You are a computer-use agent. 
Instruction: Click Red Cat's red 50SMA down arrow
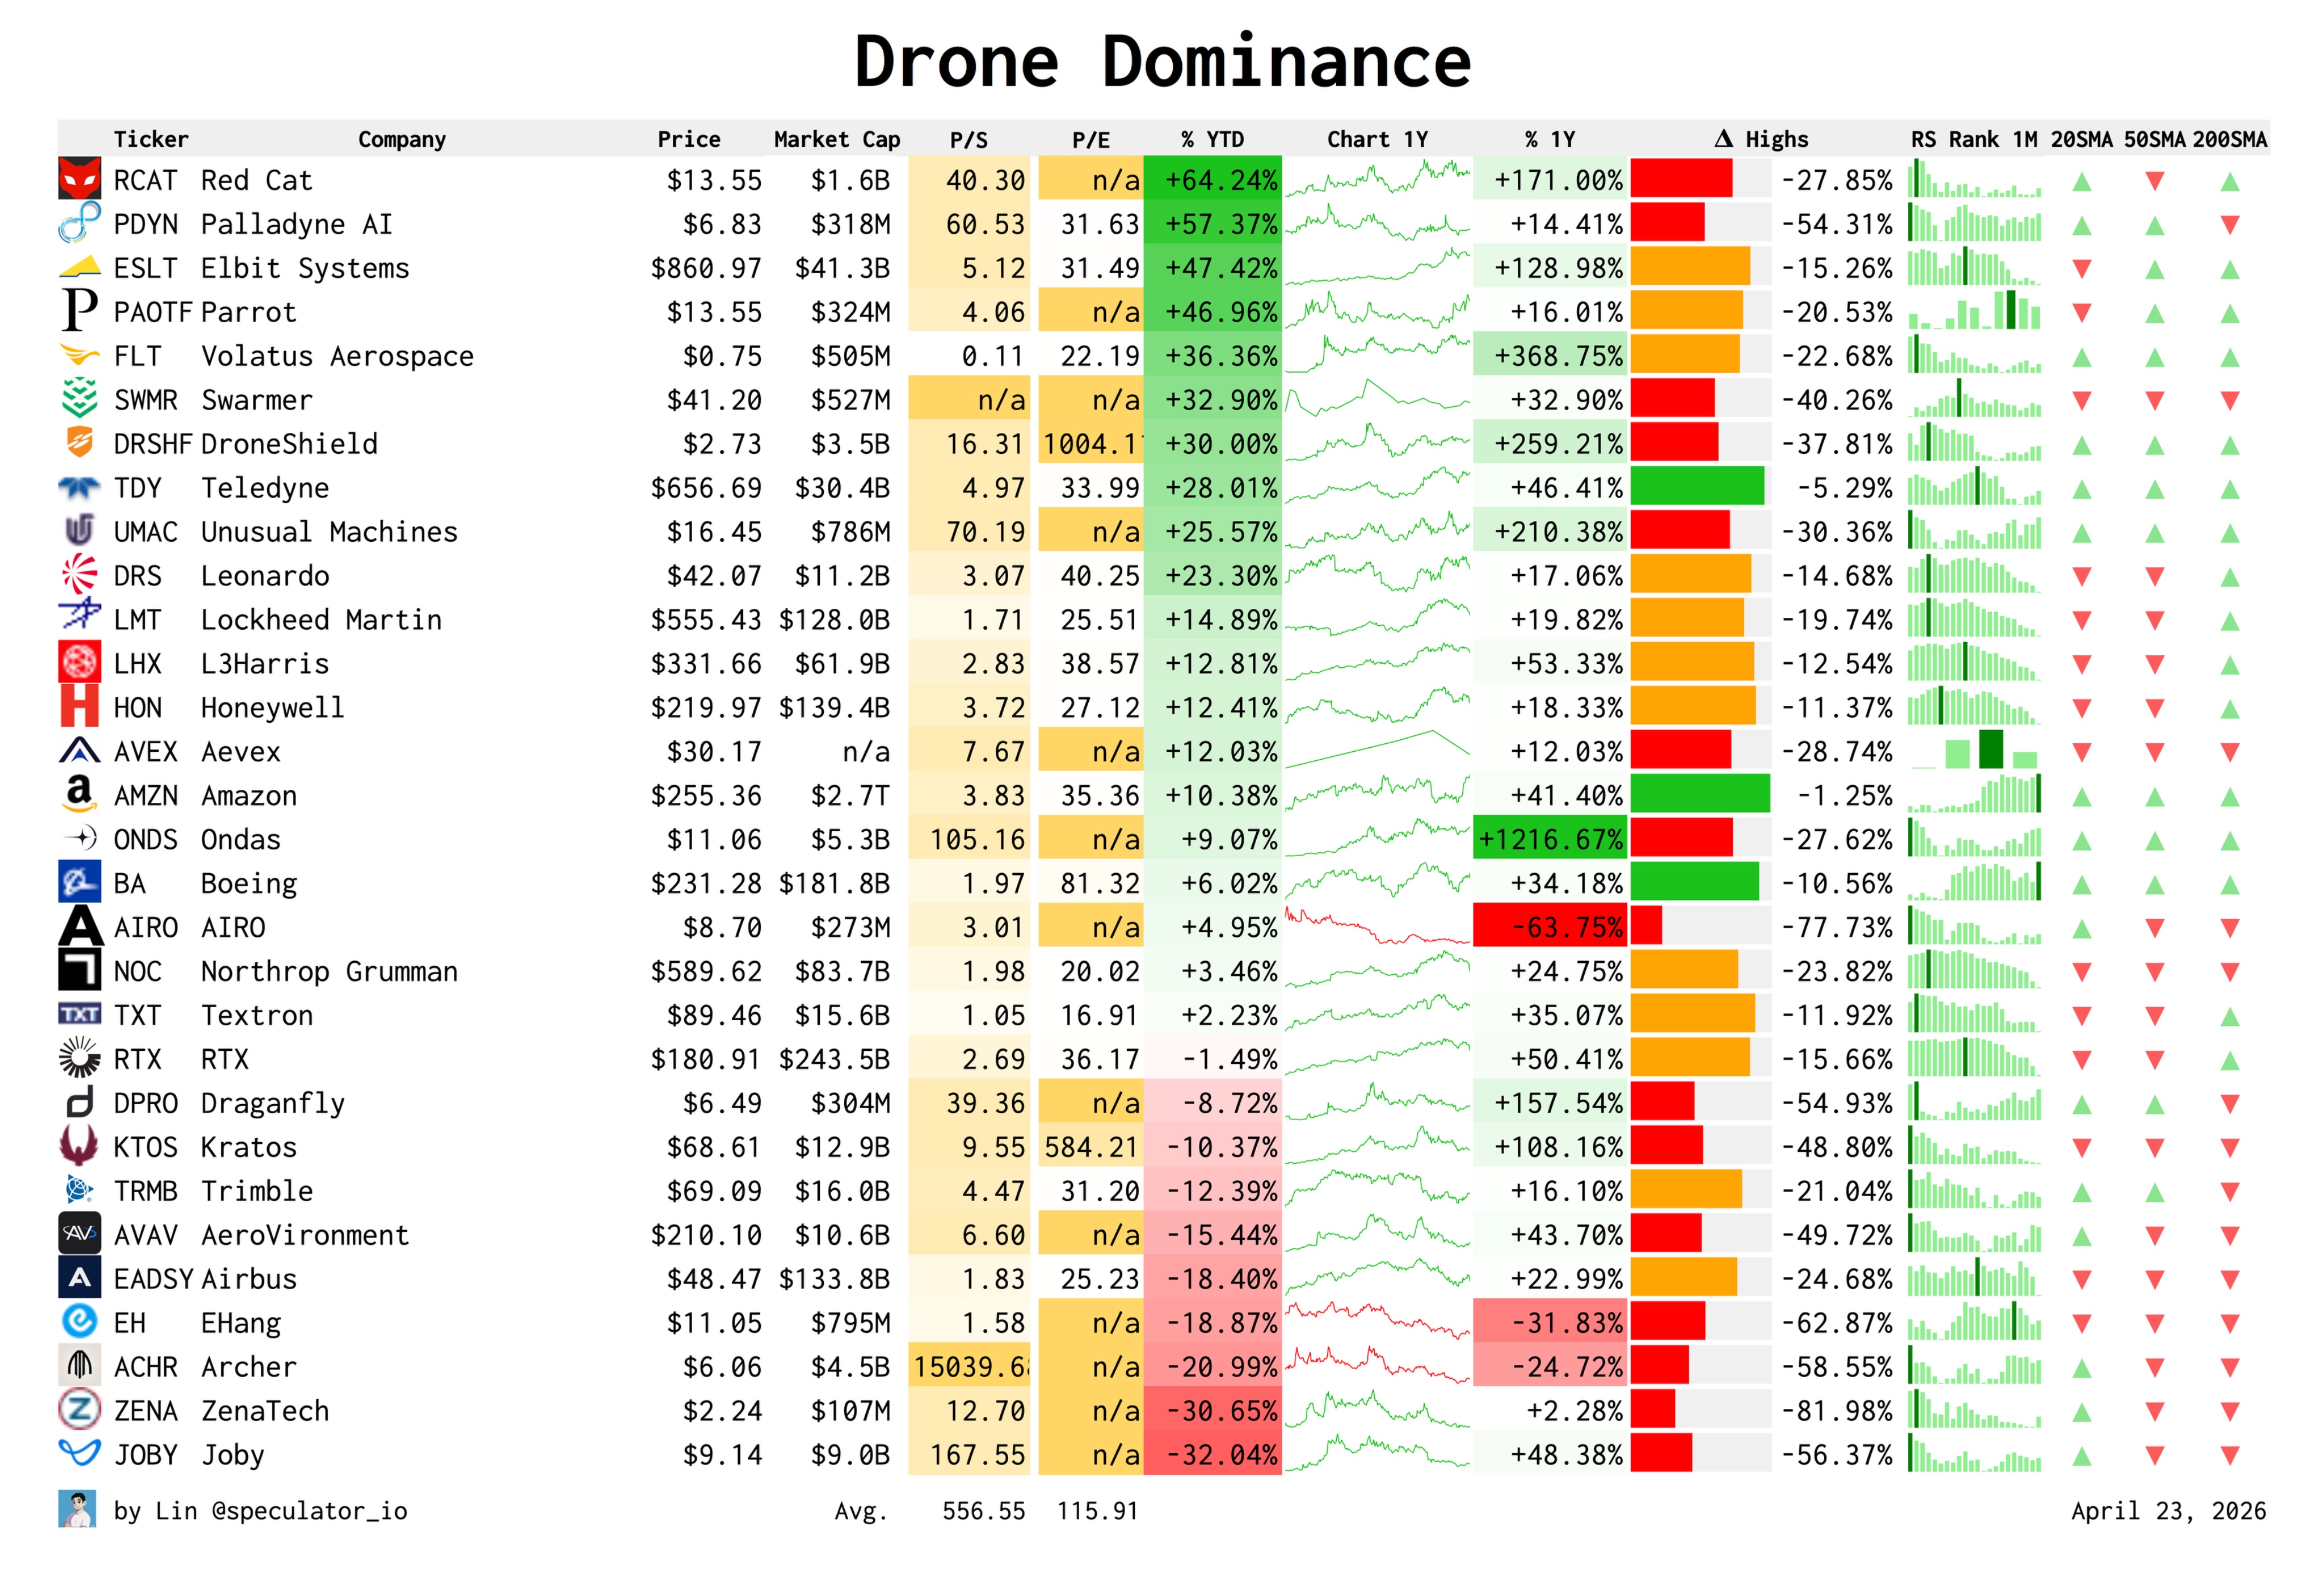coord(2155,181)
